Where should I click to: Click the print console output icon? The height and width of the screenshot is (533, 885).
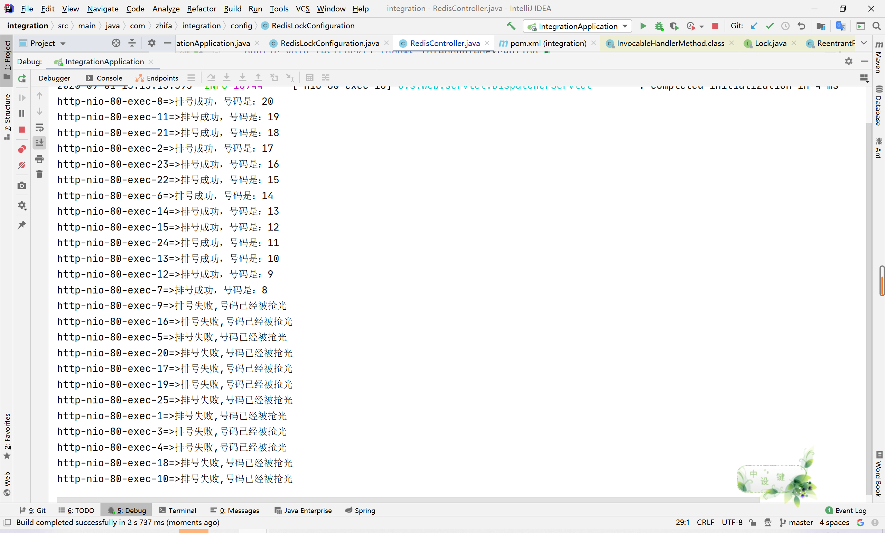point(39,159)
